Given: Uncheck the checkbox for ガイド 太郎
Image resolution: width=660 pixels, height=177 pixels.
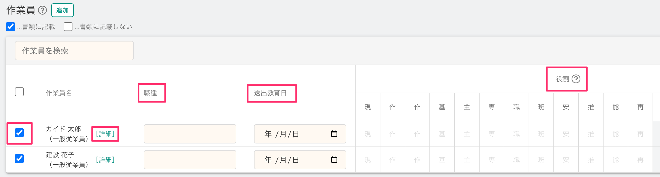Looking at the screenshot, I should tap(19, 133).
